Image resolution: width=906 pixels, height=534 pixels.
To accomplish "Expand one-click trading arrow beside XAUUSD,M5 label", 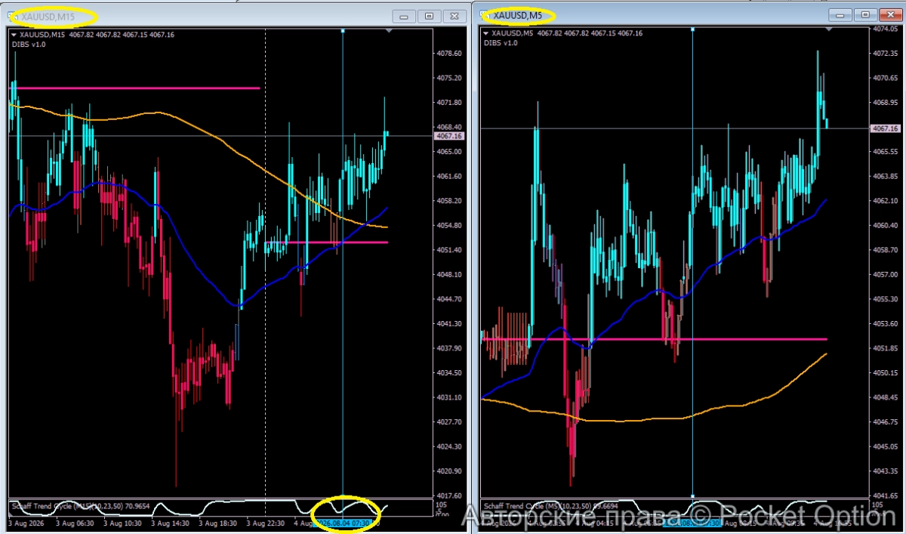I will pyautogui.click(x=486, y=33).
